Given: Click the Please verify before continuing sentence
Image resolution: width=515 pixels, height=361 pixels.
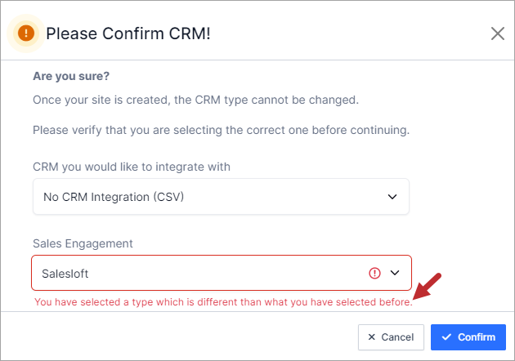Looking at the screenshot, I should pyautogui.click(x=221, y=130).
